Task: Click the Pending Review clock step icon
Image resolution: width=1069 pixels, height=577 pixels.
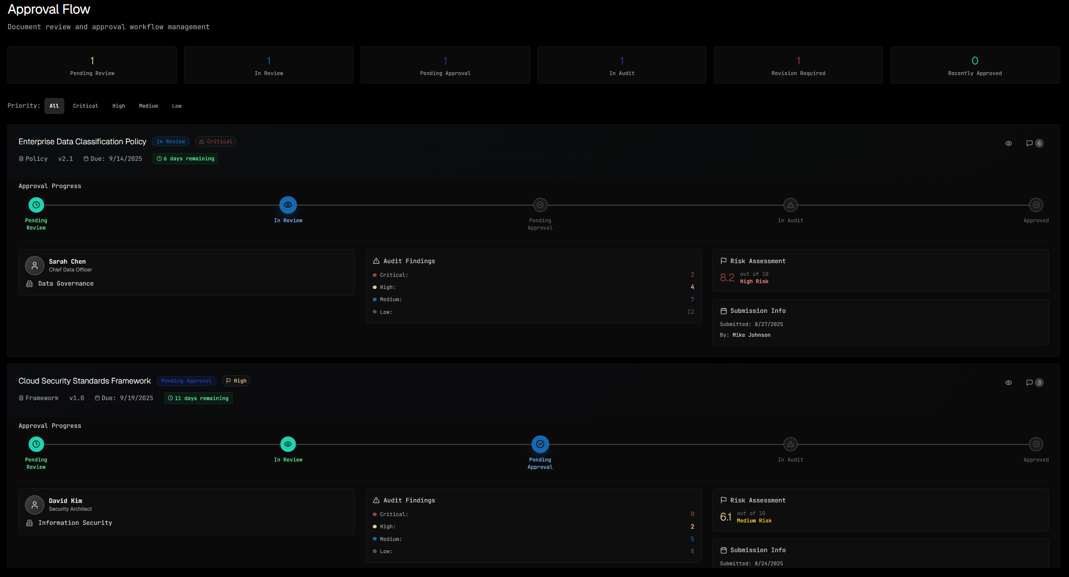Action: point(36,205)
